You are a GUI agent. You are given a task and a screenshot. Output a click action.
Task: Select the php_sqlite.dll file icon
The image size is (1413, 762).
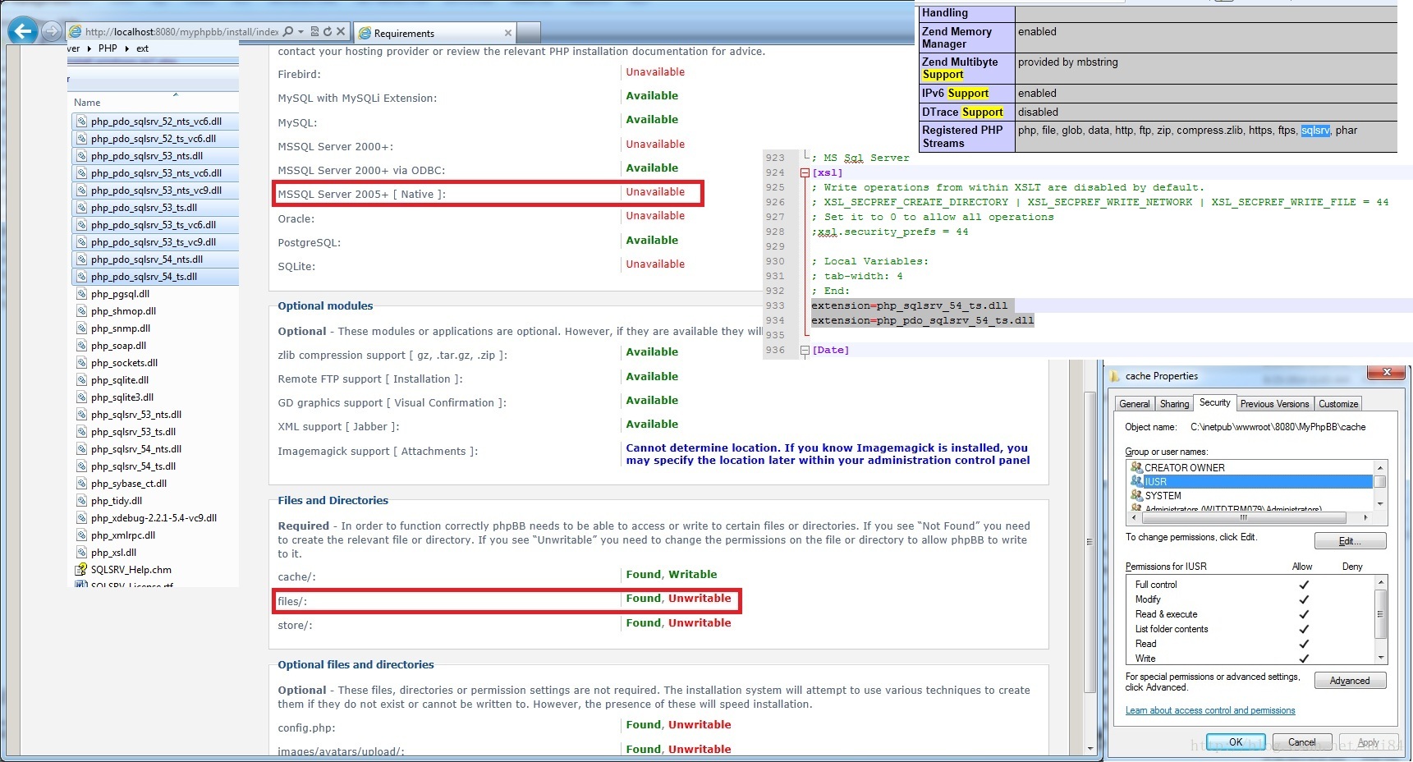coord(81,380)
